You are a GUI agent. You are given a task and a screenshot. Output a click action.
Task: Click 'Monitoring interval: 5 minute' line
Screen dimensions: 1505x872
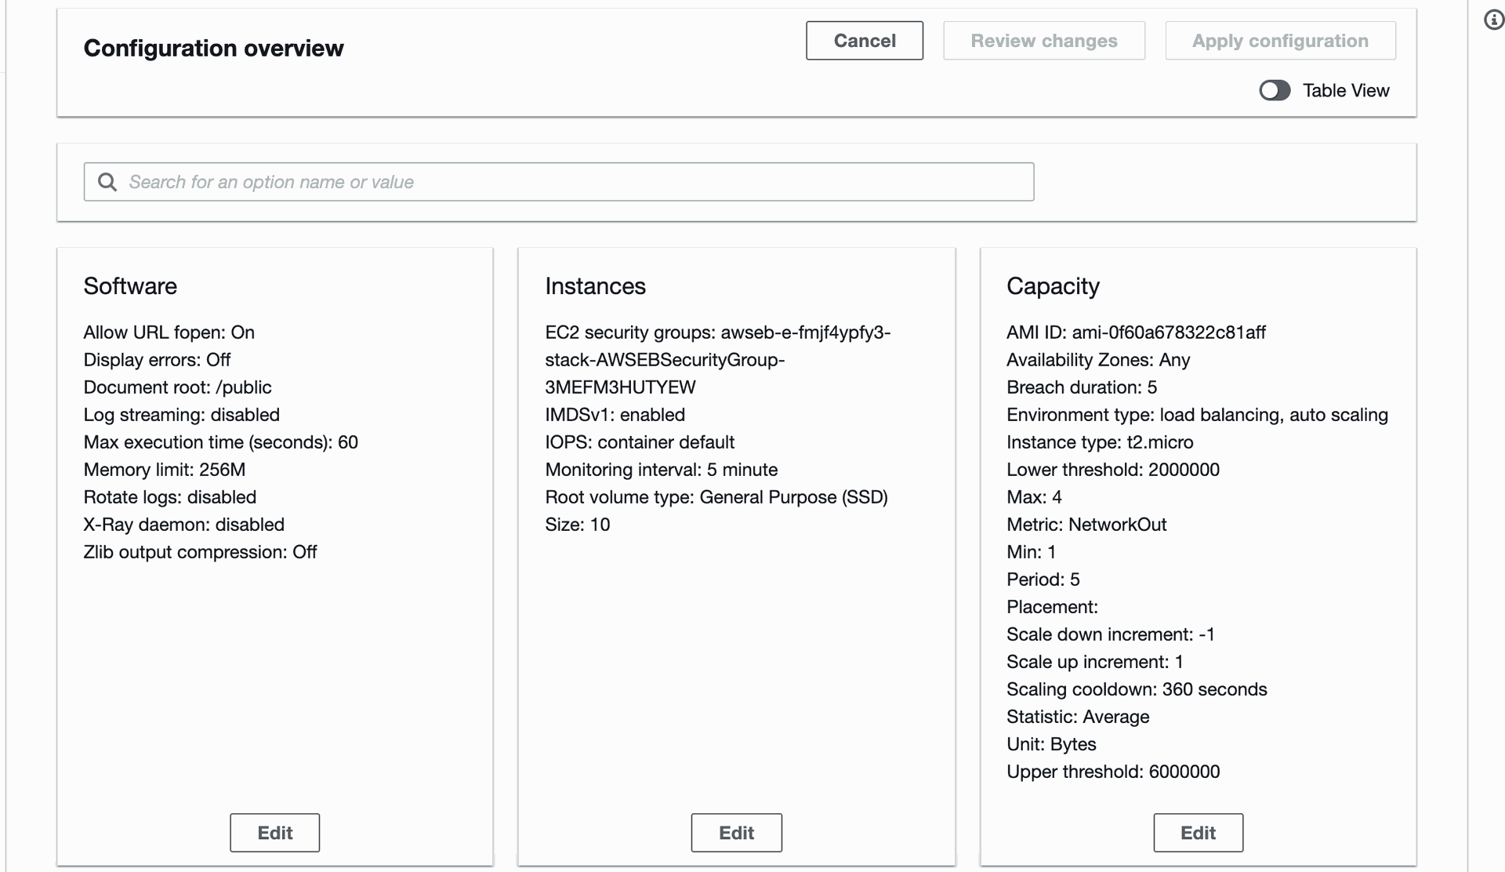(661, 470)
